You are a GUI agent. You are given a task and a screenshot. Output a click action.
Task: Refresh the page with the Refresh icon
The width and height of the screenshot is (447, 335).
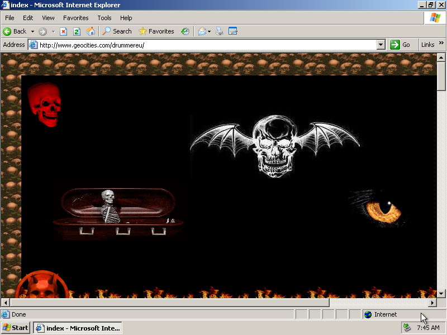click(77, 31)
